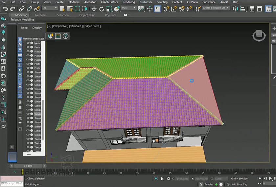Switch to the Freeform ribbon tab
Screen dimensions: 276x187
(41, 15)
